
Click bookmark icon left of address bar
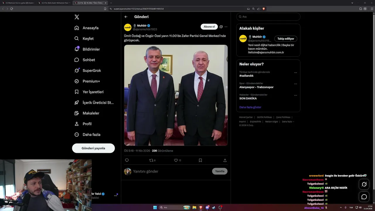point(105,9)
